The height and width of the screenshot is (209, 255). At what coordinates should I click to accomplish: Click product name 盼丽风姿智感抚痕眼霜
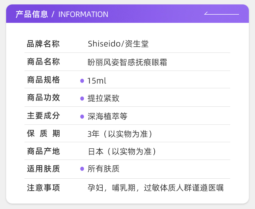point(127,62)
